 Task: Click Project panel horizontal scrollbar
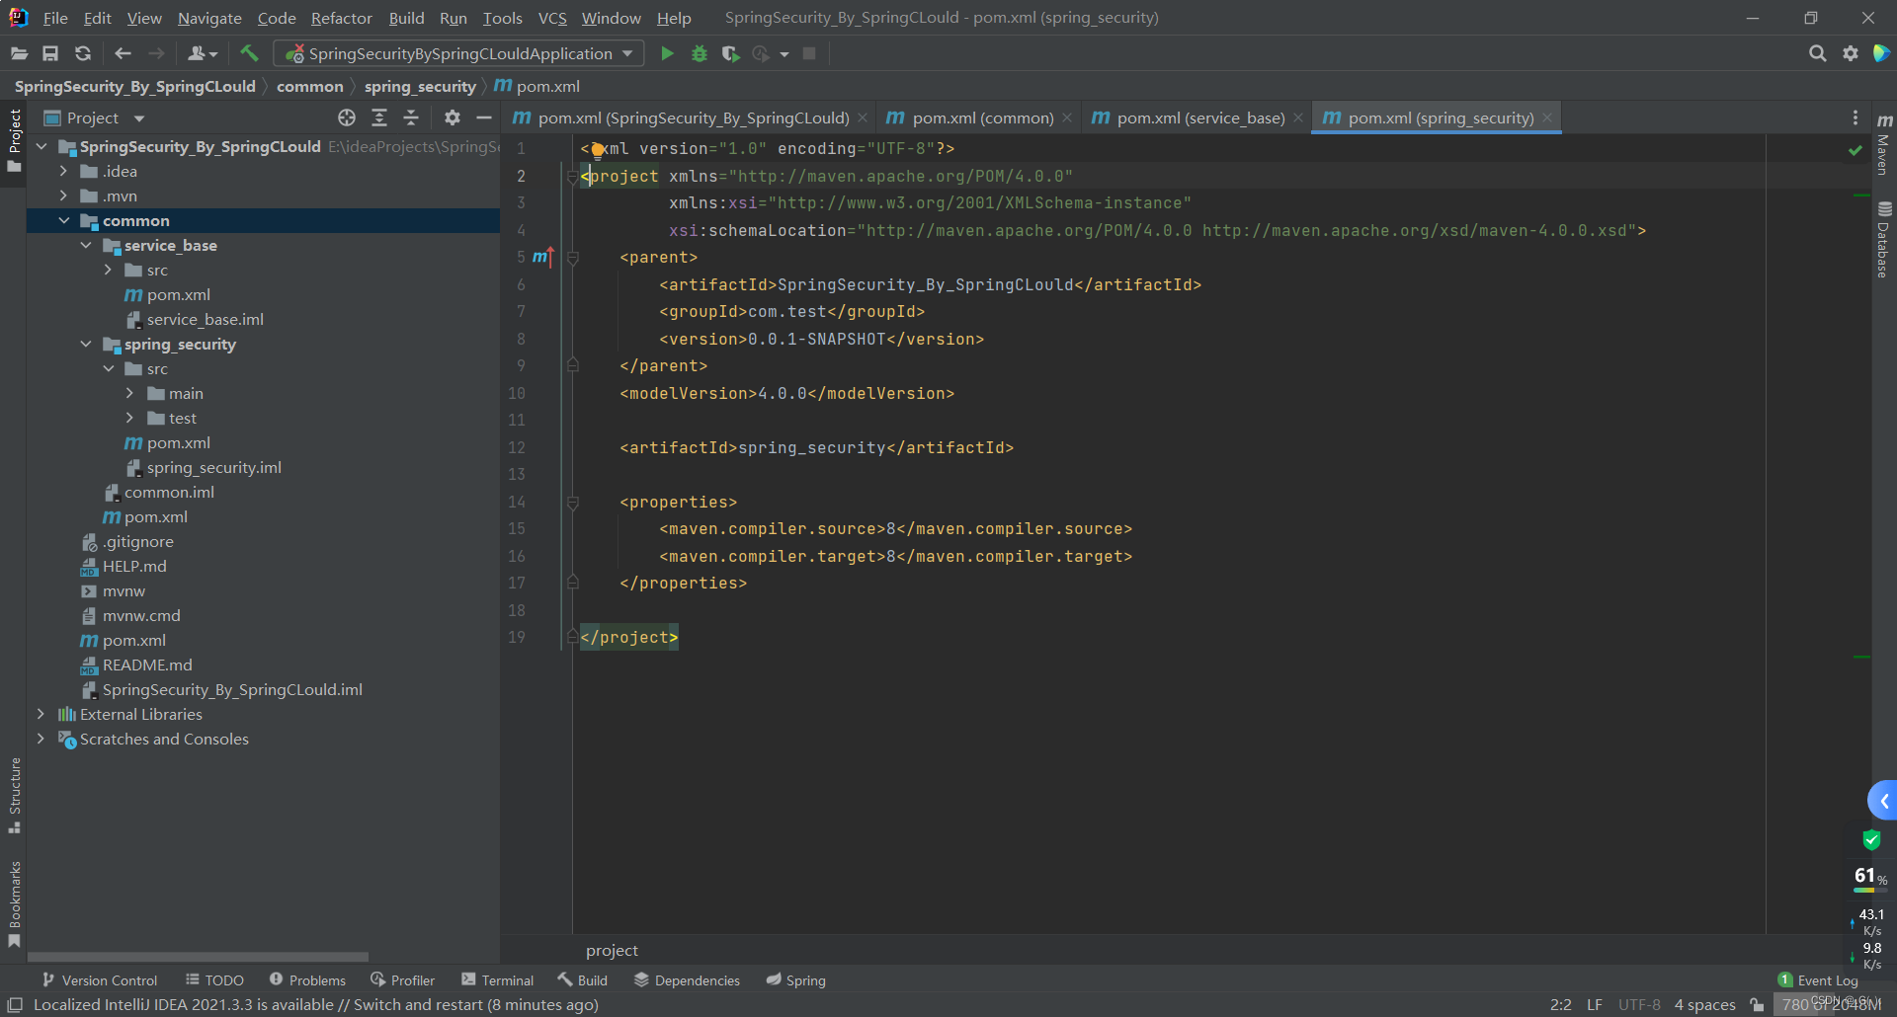(198, 957)
